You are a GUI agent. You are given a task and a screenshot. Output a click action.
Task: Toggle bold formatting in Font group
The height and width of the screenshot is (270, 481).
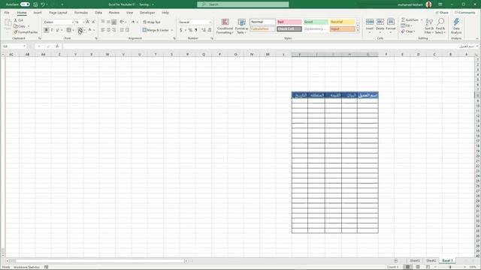click(x=46, y=30)
